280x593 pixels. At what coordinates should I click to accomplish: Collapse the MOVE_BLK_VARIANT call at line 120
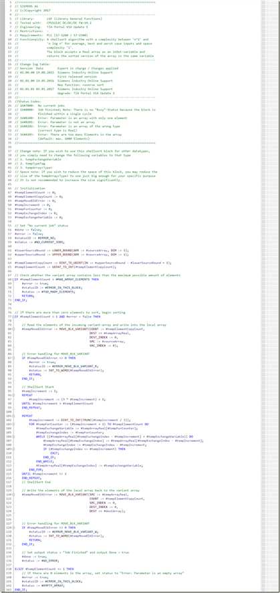click(x=13, y=494)
